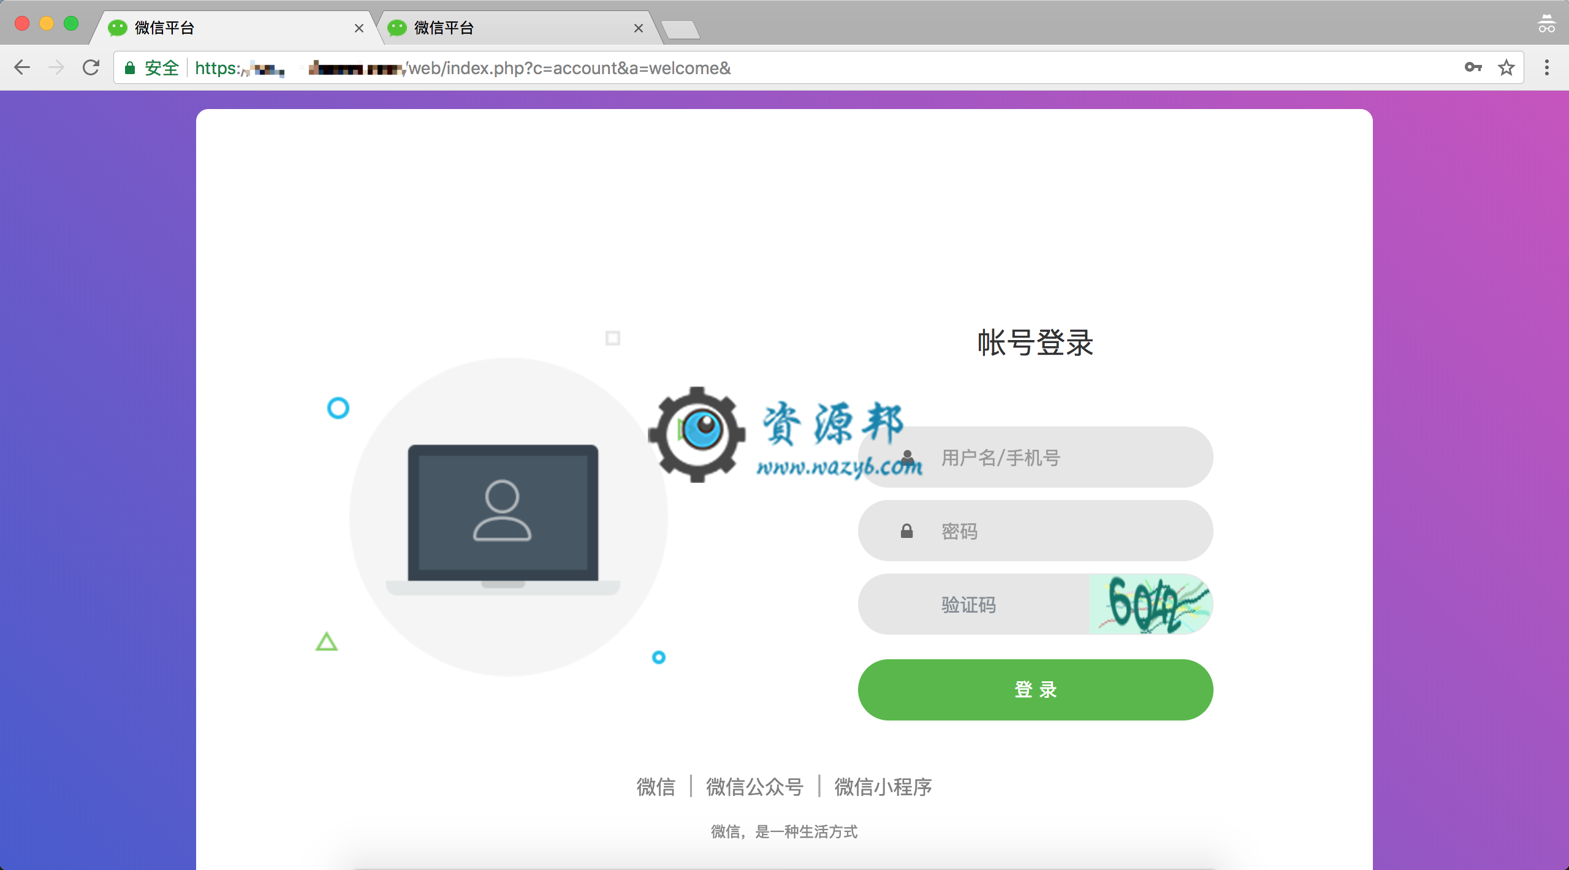This screenshot has height=870, width=1569.
Task: Open saved password key icon
Action: (1473, 67)
